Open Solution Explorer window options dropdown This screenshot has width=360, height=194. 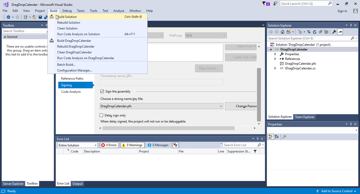point(347,25)
